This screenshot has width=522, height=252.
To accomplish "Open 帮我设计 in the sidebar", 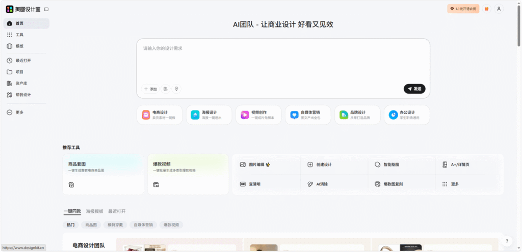I will click(x=27, y=95).
